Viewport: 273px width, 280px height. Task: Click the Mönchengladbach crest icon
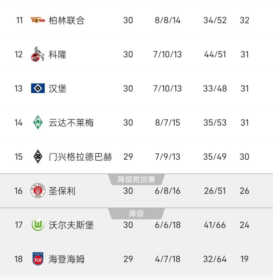(x=38, y=157)
